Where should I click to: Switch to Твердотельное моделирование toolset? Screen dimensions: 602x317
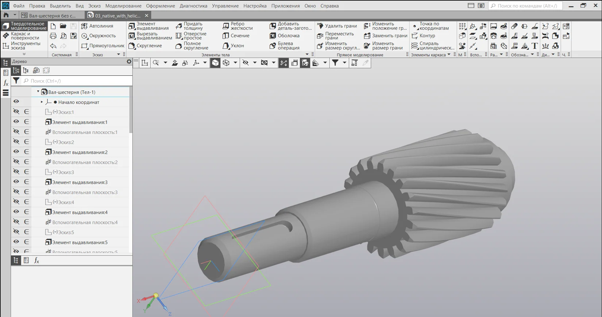point(24,26)
